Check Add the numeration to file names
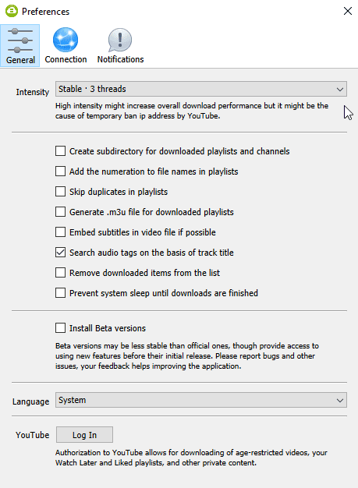This screenshot has height=488, width=358. 60,172
